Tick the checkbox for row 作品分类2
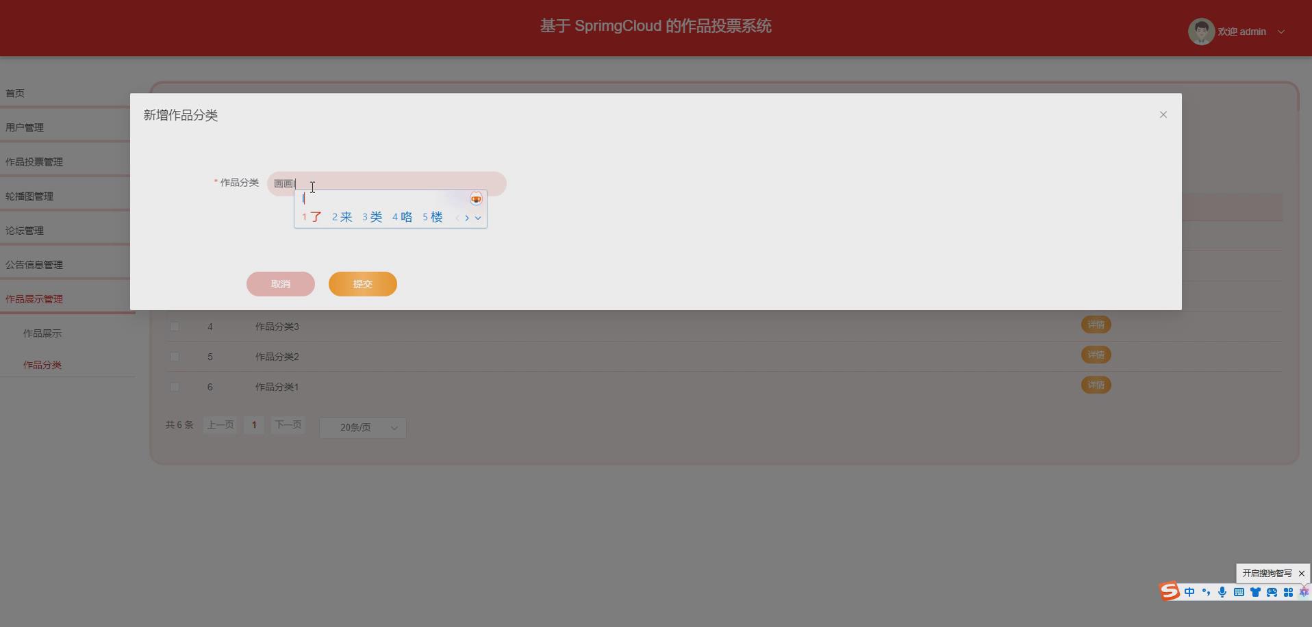1312x627 pixels. tap(175, 357)
